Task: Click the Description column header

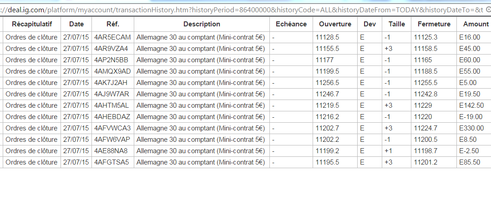Action: point(202,24)
